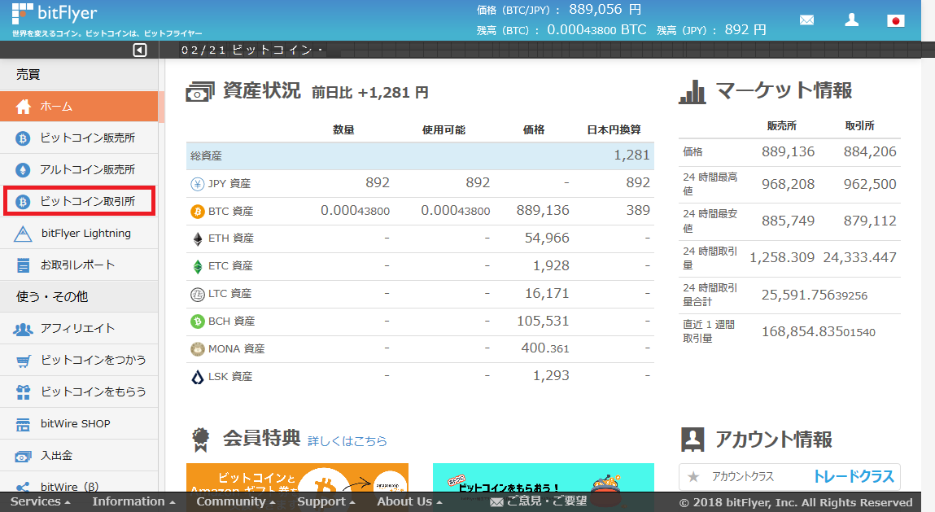
Task: Click the 取引所 price 884,206
Action: [x=869, y=151]
